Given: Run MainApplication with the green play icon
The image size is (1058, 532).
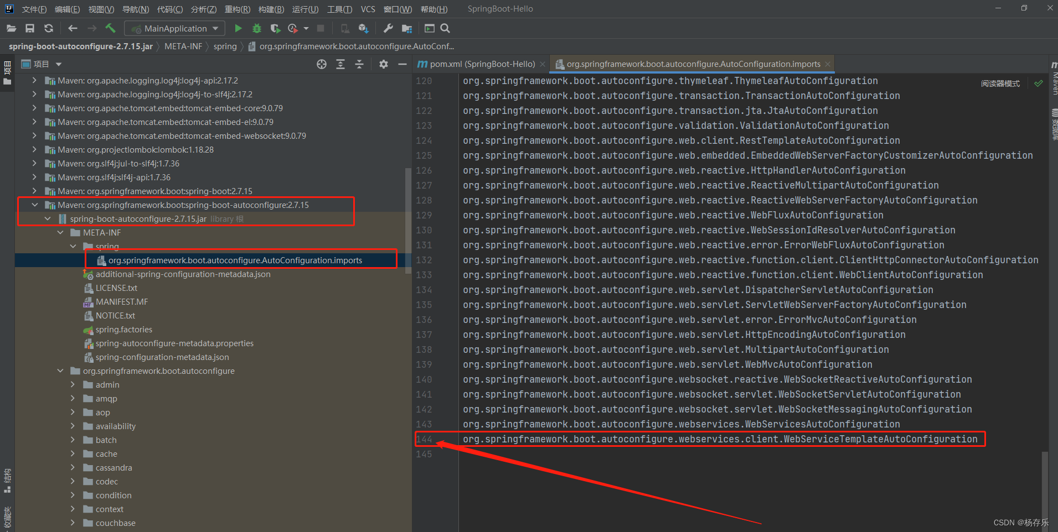Looking at the screenshot, I should (238, 28).
